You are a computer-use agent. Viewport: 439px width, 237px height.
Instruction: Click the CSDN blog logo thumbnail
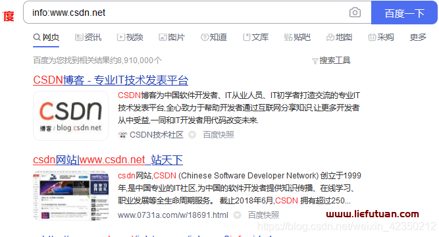coord(71,116)
